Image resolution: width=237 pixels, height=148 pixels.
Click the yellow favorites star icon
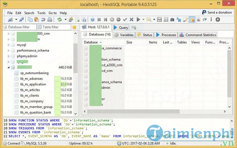point(74,27)
